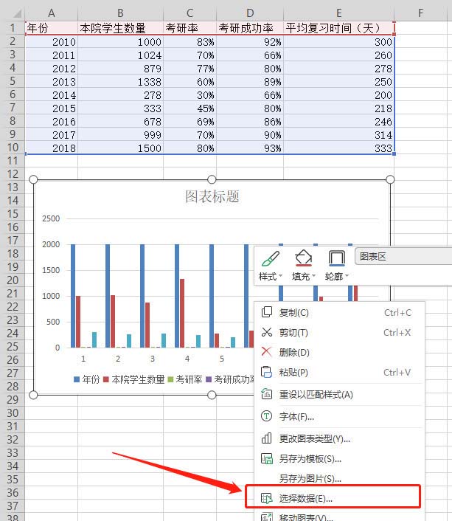
Task: Choose 另存为模板(S)... menu entry
Action: (x=339, y=458)
